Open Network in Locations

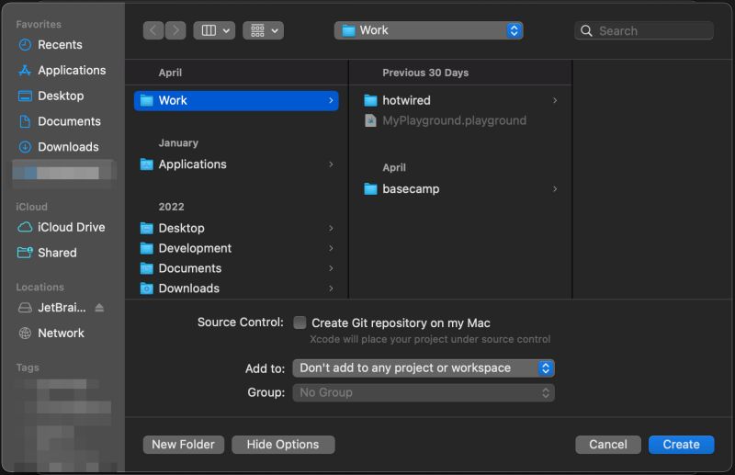tap(51, 333)
